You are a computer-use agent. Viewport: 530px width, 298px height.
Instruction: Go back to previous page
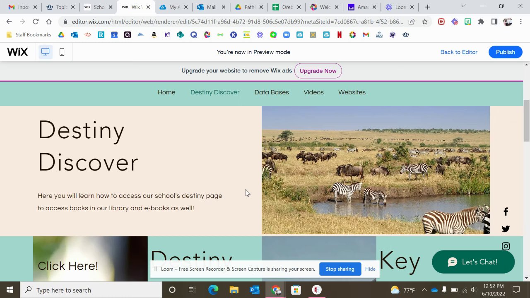point(9,22)
